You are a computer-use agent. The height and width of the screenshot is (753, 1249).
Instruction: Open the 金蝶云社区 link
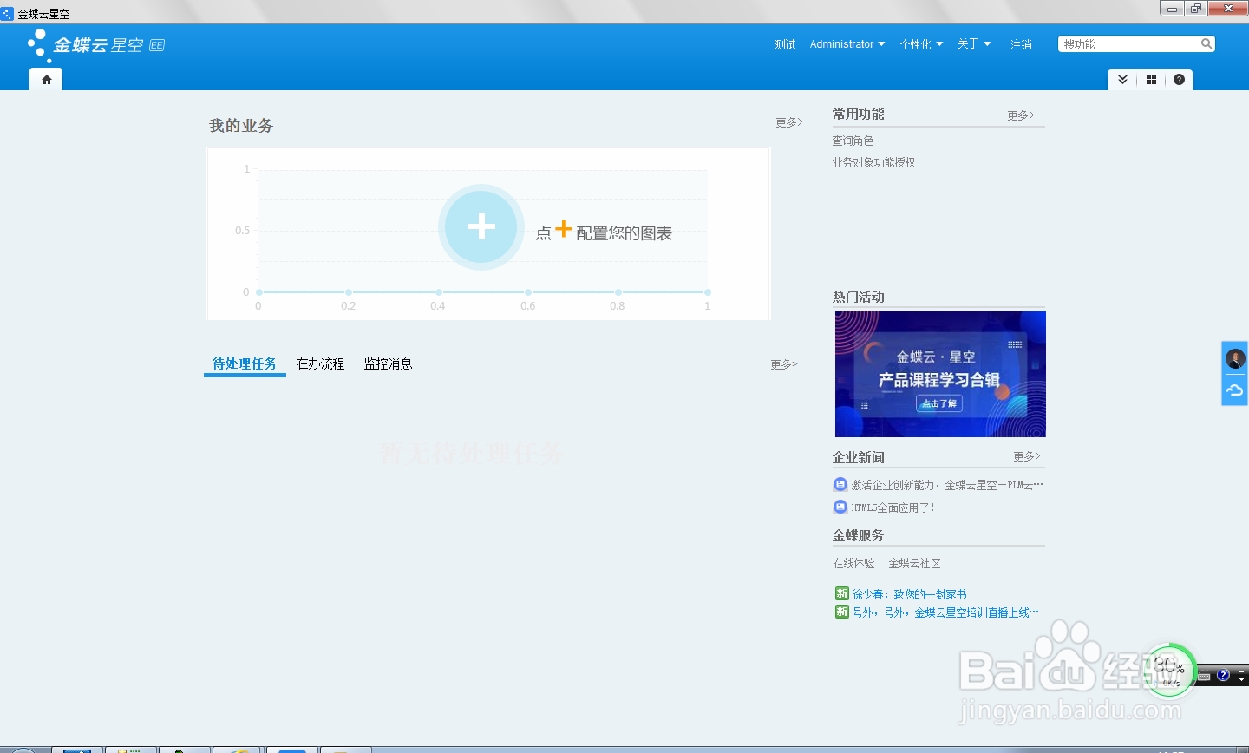coord(914,563)
